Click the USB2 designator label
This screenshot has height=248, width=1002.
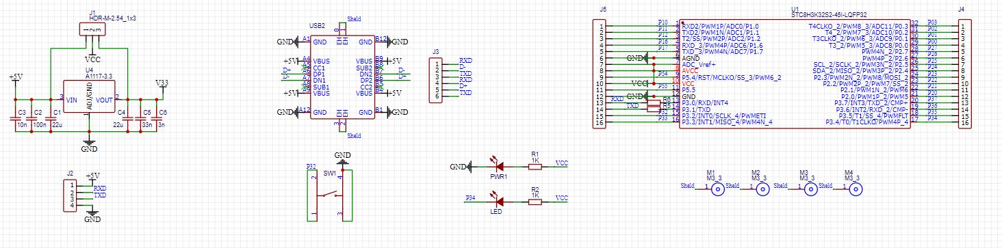[x=317, y=25]
